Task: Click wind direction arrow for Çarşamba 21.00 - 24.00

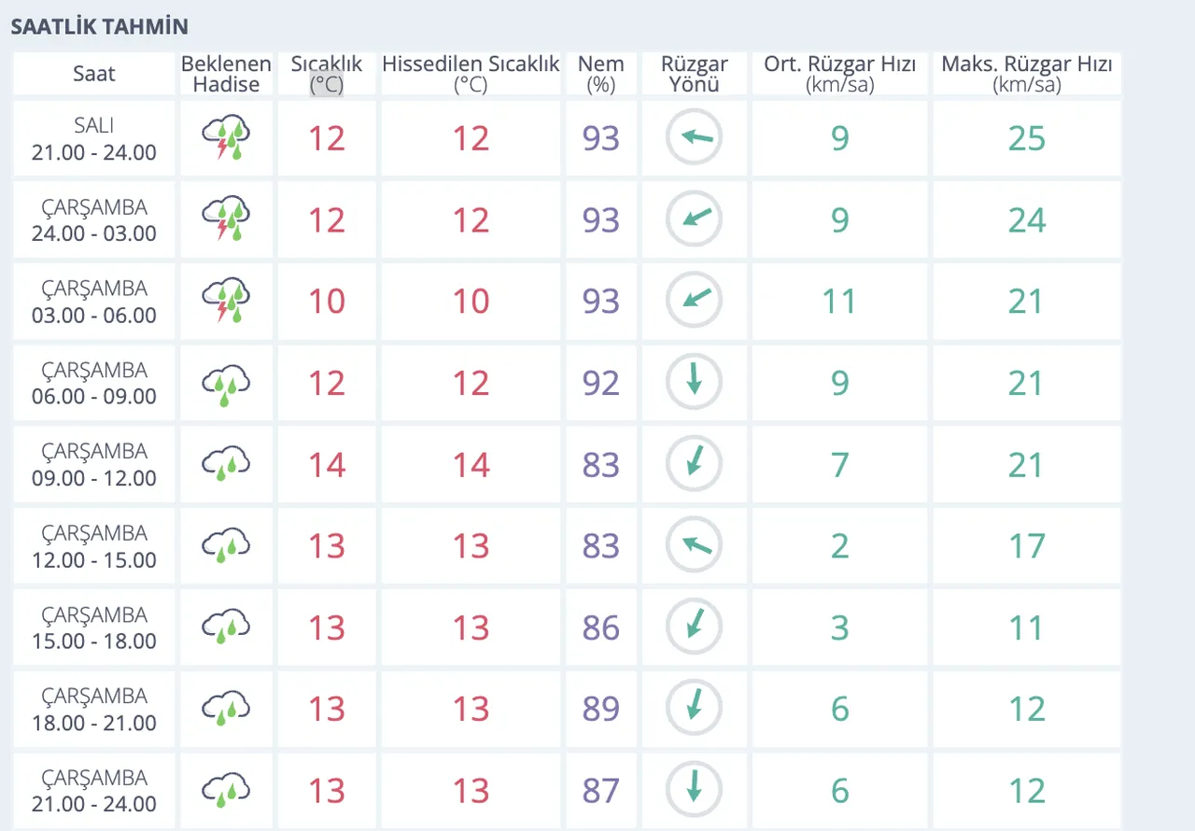Action: click(694, 790)
